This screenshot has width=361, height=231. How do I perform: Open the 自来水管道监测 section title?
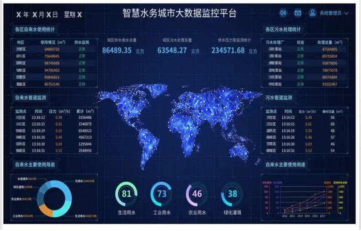point(31,97)
